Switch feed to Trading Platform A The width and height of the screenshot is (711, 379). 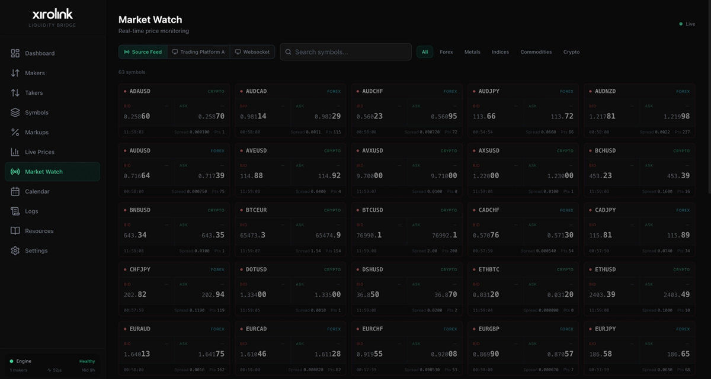198,52
